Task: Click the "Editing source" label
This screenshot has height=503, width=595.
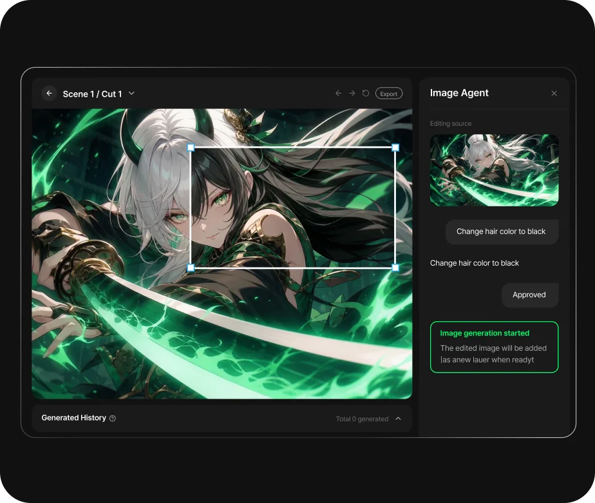Action: [x=451, y=123]
